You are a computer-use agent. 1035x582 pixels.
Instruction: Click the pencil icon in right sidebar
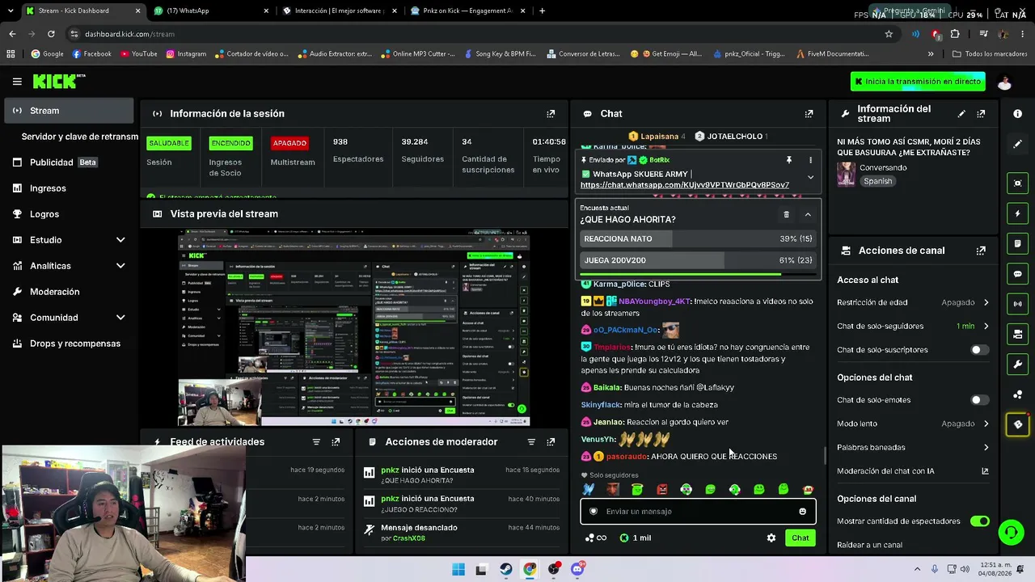pyautogui.click(x=1017, y=144)
